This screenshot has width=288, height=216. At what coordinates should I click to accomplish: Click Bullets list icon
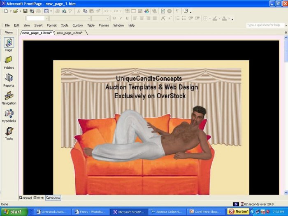pos(184,18)
